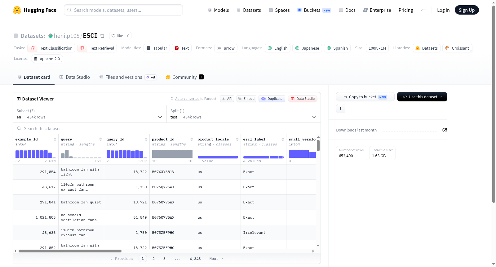Like the ESCI dataset
496x267 pixels.
click(x=117, y=36)
